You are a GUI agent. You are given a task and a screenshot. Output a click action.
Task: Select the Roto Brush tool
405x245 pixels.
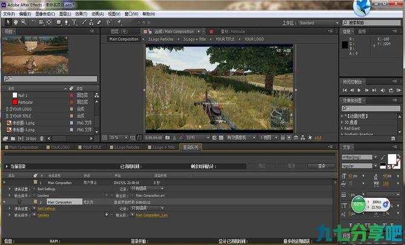[109, 22]
